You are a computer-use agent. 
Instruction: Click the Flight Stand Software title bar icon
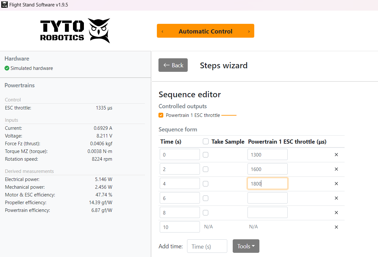pyautogui.click(x=4, y=5)
